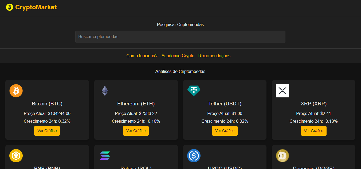This screenshot has width=361, height=169.
Task: Click the BNB yellow diamond icon
Action: (16, 156)
